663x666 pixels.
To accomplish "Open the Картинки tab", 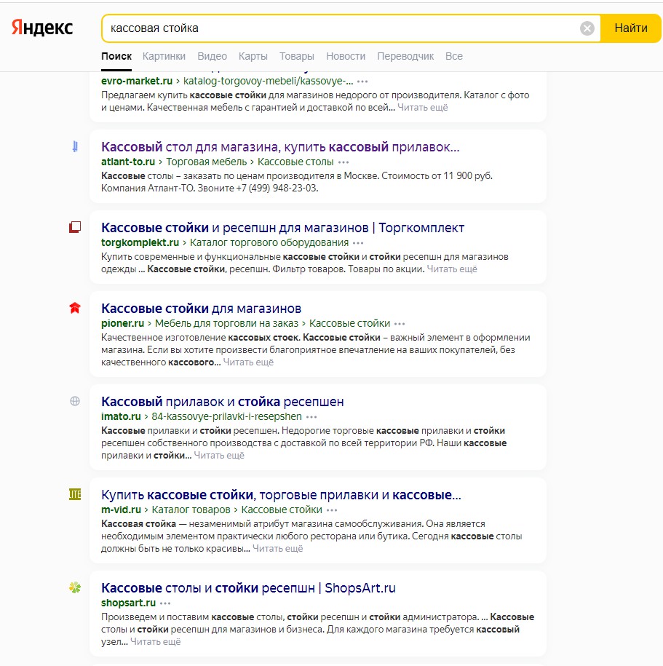I will coord(164,56).
